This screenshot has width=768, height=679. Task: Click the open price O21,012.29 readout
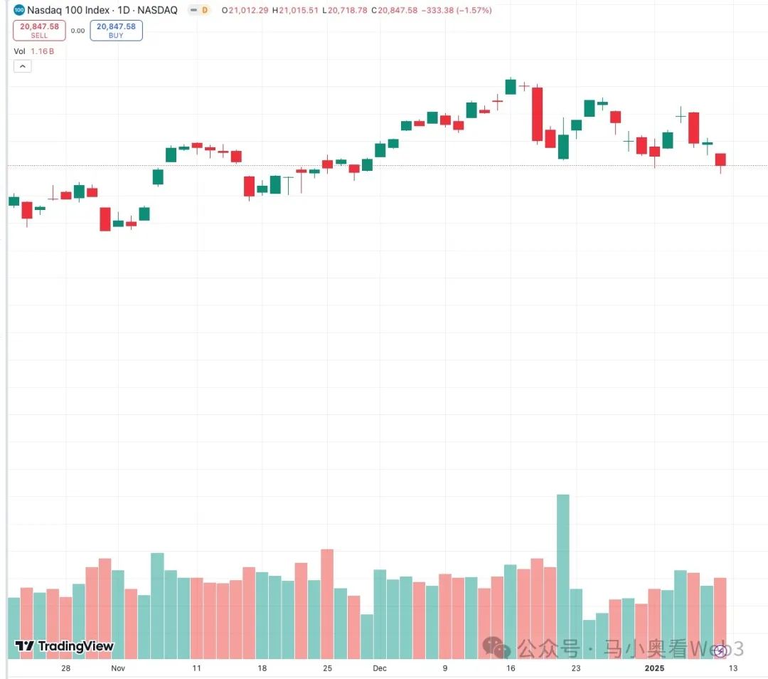click(x=245, y=10)
